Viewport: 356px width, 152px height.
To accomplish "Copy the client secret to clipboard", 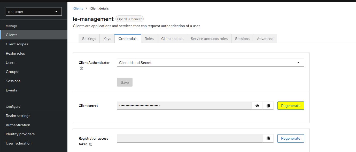I will click(268, 106).
